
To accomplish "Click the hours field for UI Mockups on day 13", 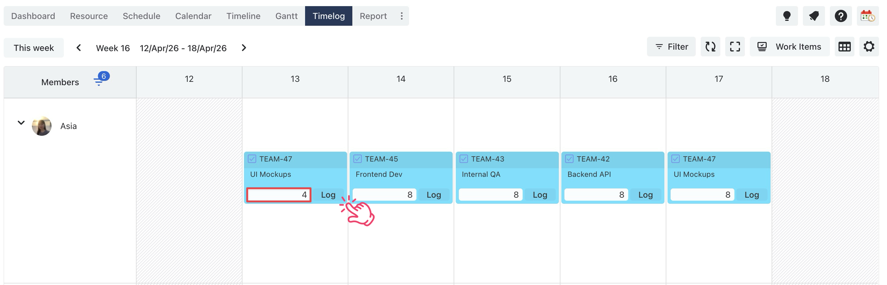I will 279,195.
